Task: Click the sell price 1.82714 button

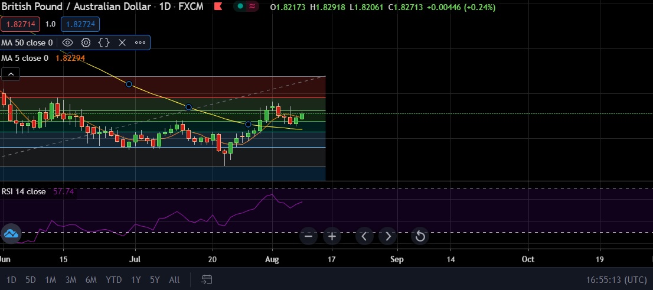Action: click(x=21, y=24)
